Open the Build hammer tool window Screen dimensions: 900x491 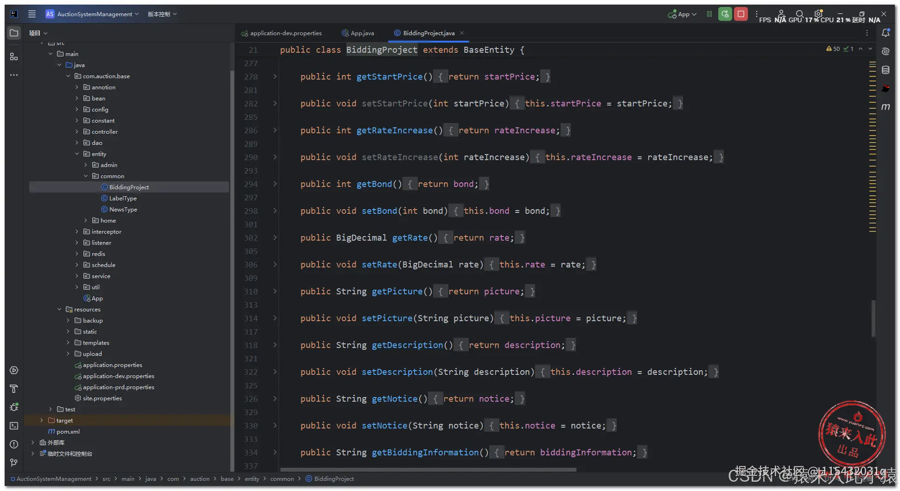pyautogui.click(x=14, y=389)
